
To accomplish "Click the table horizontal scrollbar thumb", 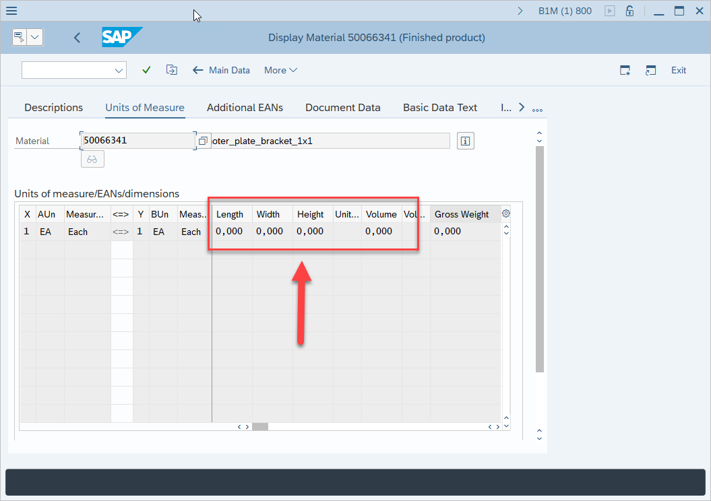I will (260, 427).
